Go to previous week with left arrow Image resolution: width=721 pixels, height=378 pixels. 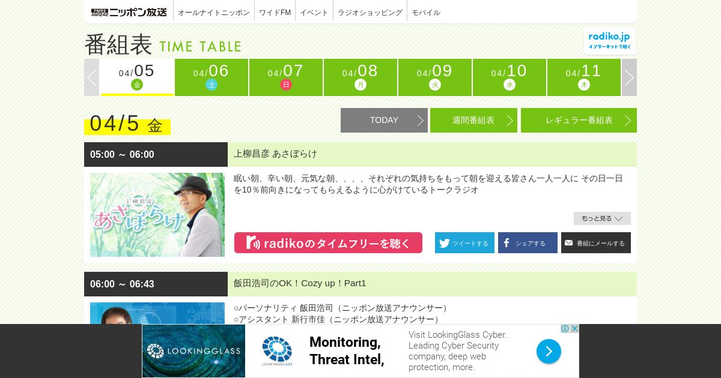coord(91,77)
